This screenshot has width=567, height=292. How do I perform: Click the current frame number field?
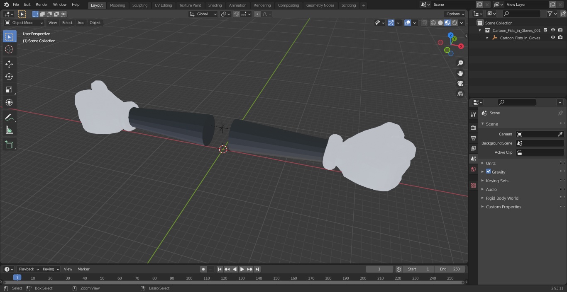[379, 269]
